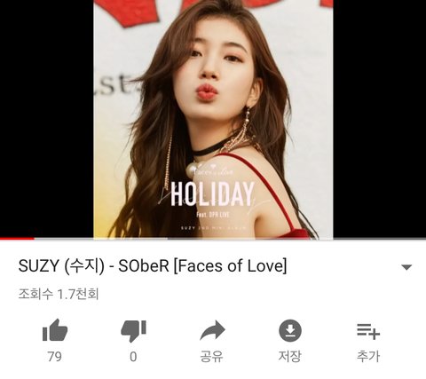Click the video title SUZY - SObeR
Viewport: 426px width, 379px height.
(x=153, y=265)
